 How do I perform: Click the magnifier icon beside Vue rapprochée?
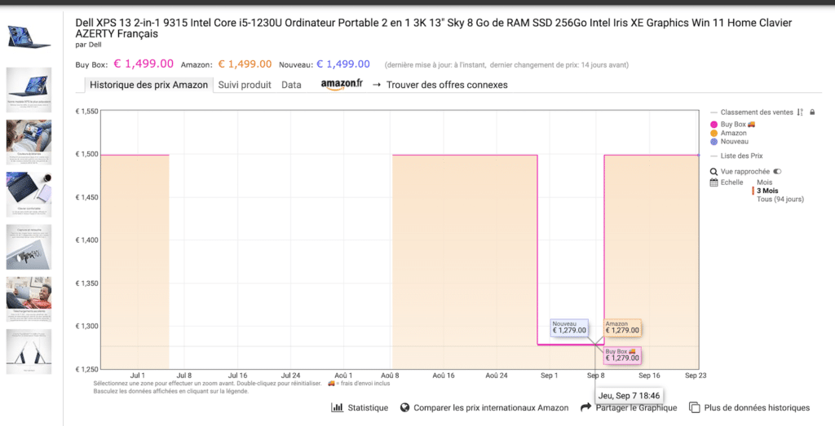pyautogui.click(x=714, y=172)
